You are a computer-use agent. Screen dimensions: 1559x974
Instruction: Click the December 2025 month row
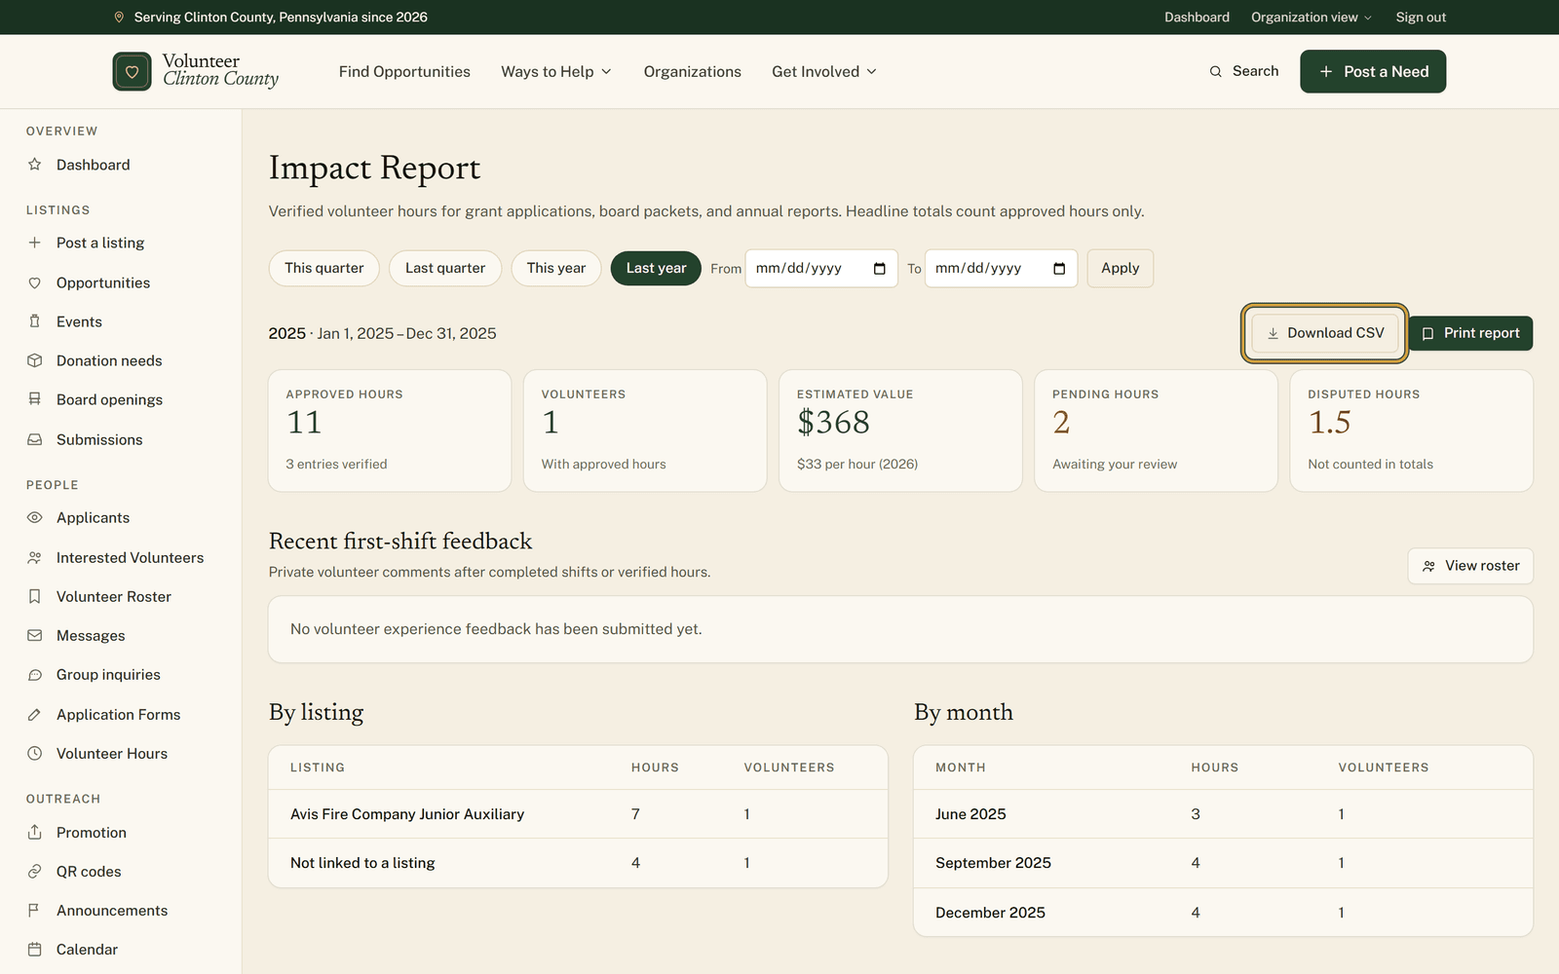[1223, 913]
